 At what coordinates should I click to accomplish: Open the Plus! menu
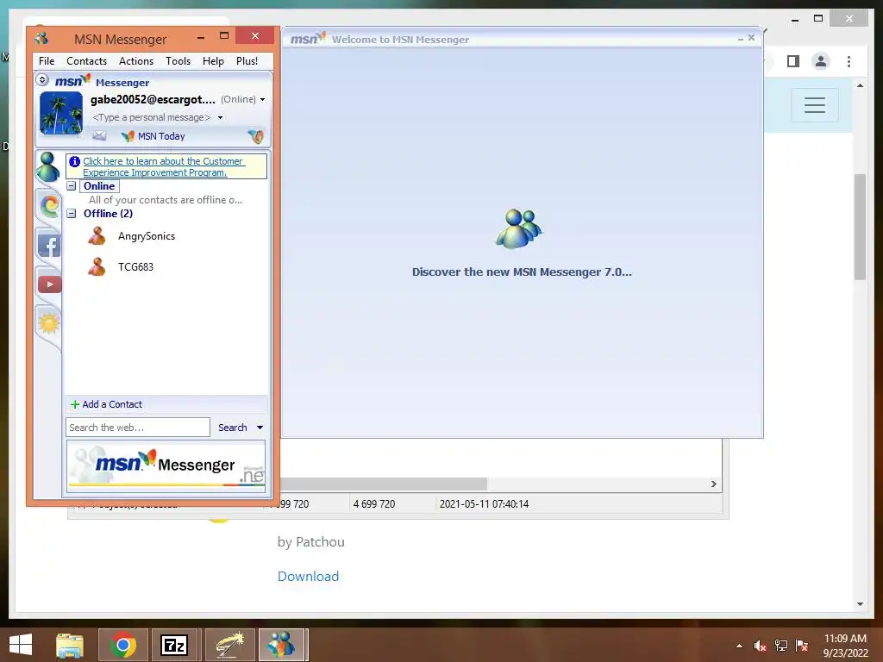pyautogui.click(x=247, y=61)
